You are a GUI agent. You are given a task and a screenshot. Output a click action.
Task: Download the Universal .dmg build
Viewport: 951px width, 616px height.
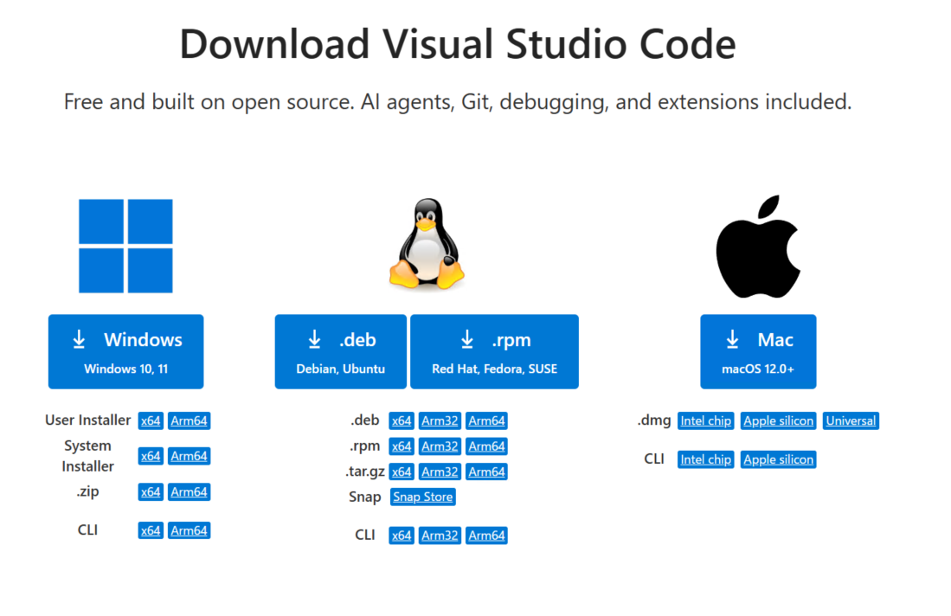coord(851,420)
